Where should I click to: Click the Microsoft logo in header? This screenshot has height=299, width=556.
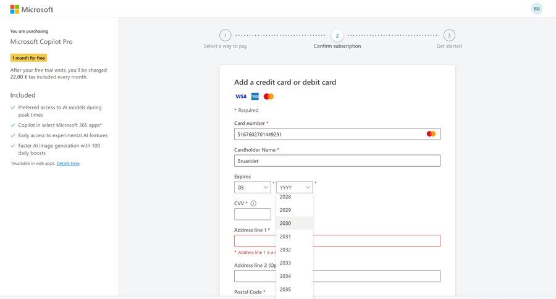pos(32,9)
